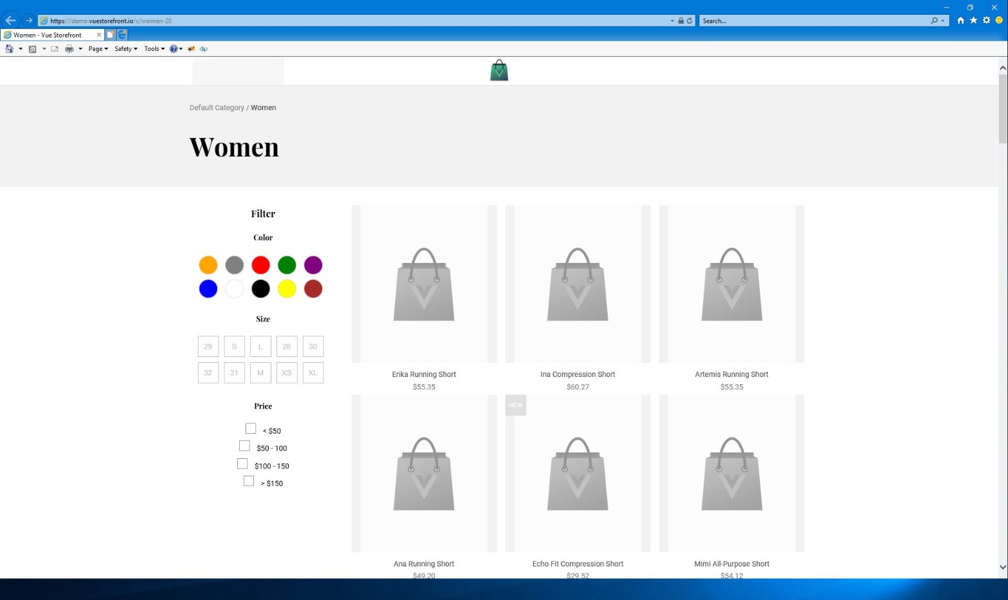
Task: Toggle size filter S
Action: pyautogui.click(x=235, y=347)
